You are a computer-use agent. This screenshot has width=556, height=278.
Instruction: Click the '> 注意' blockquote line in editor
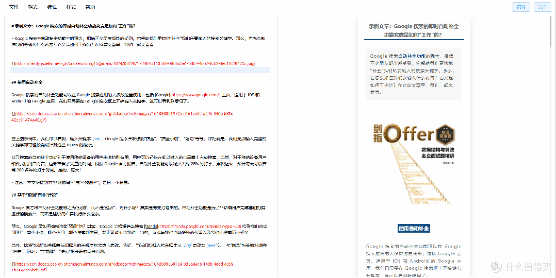coord(71,183)
